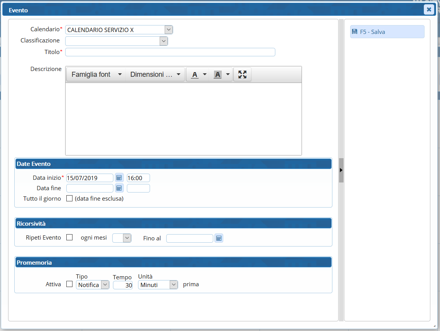Open the Tipo Notifica dropdown
The height and width of the screenshot is (331, 440).
(x=93, y=285)
